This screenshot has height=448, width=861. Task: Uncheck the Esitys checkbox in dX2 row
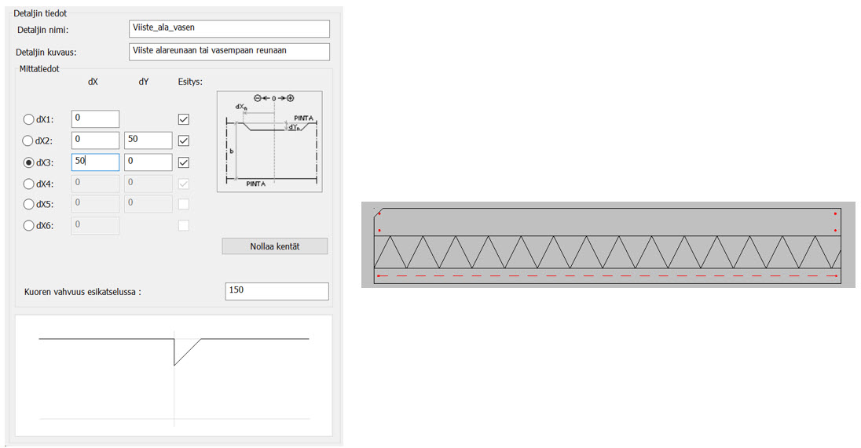point(184,141)
